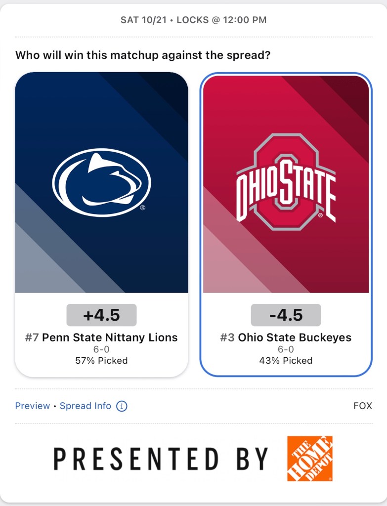The image size is (387, 506).
Task: Click the Ohio State 6-0 record
Action: pos(286,350)
